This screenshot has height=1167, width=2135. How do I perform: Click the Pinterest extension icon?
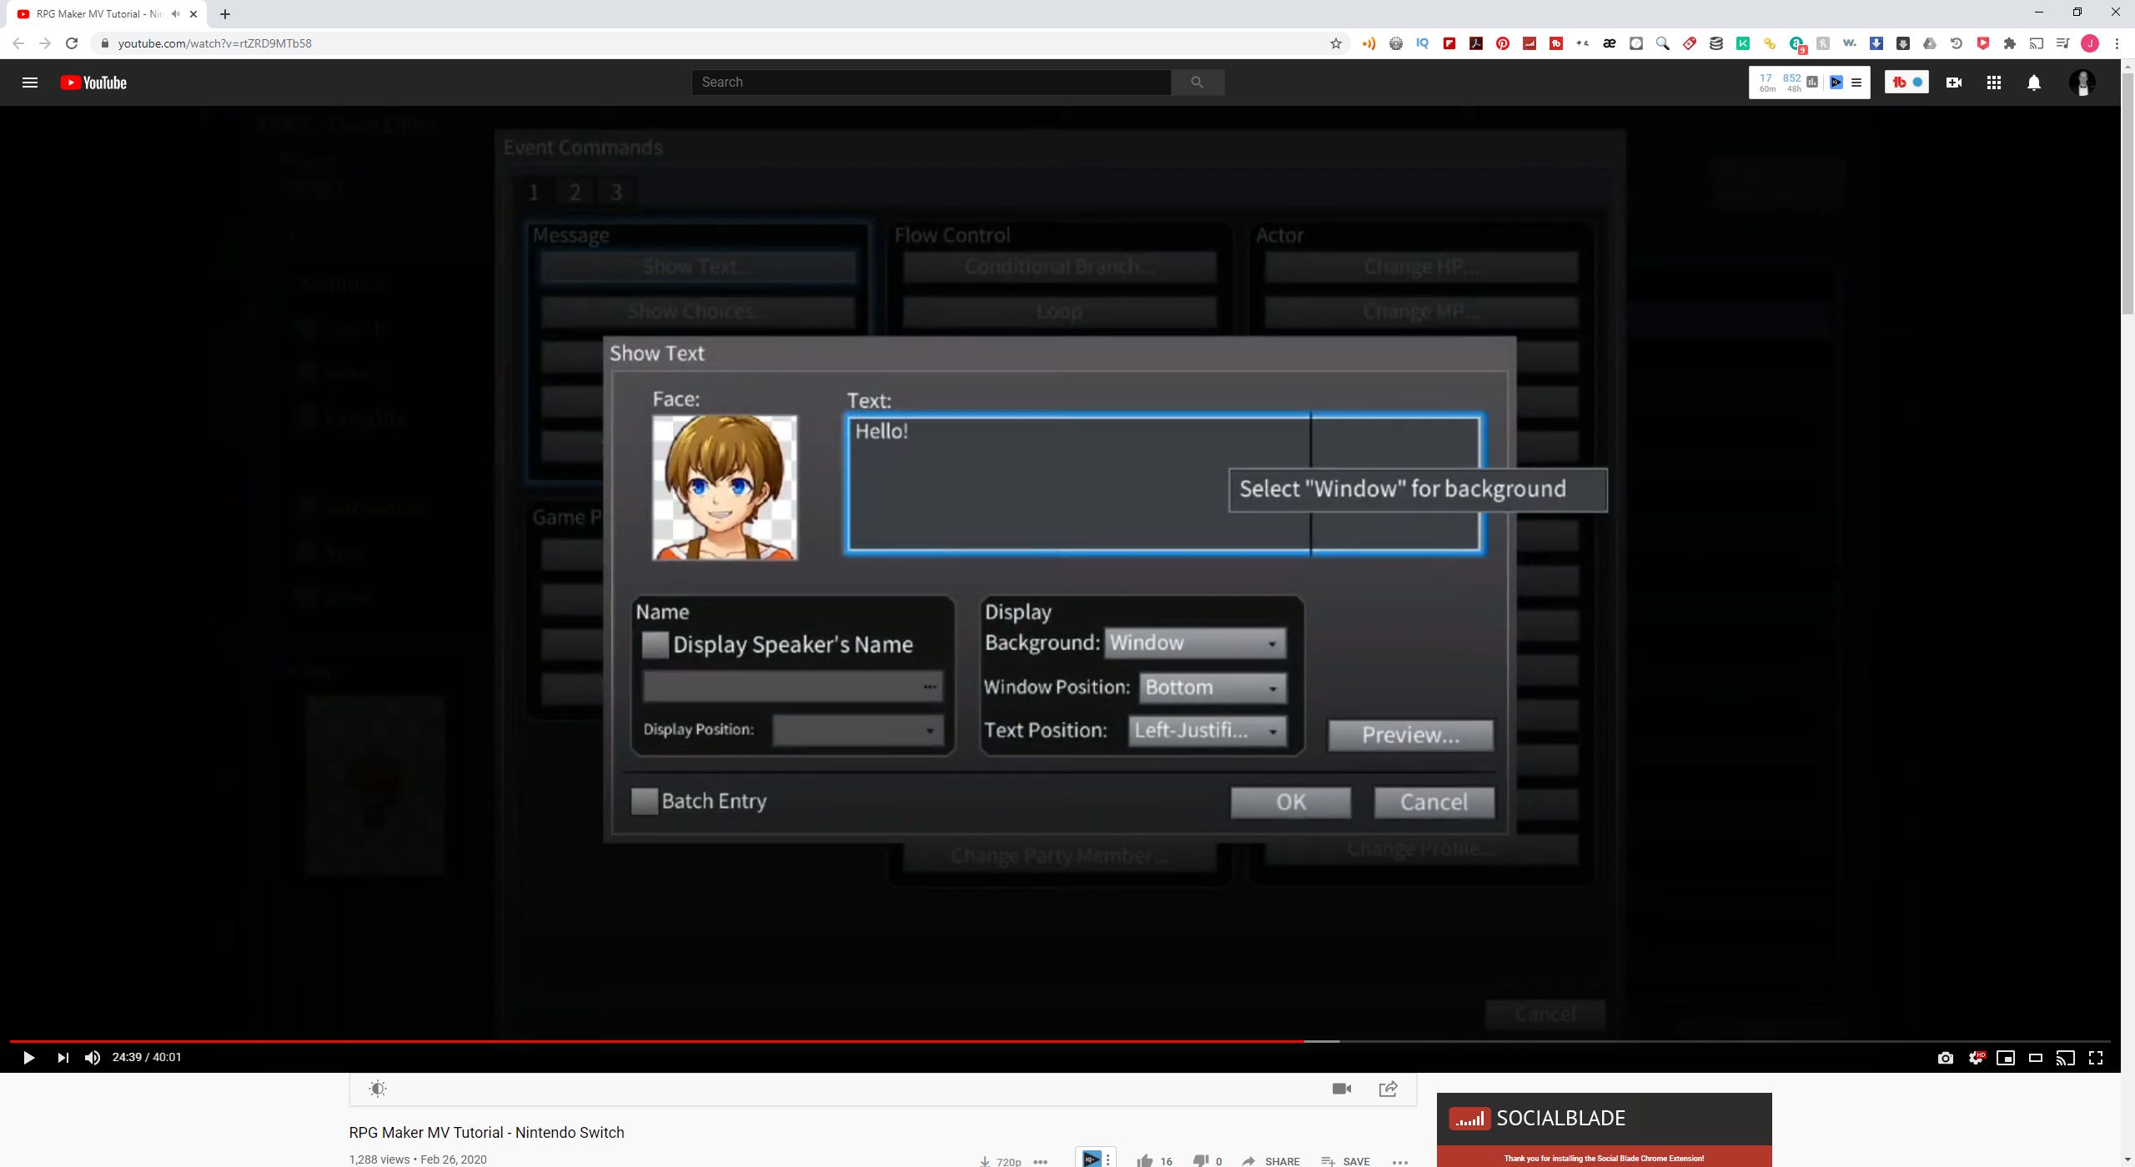coord(1503,43)
